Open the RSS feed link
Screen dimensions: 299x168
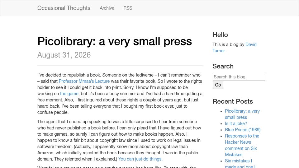point(128,8)
